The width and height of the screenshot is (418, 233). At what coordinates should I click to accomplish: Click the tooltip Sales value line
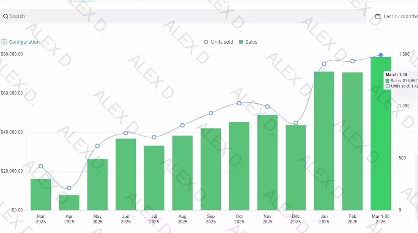pos(402,81)
